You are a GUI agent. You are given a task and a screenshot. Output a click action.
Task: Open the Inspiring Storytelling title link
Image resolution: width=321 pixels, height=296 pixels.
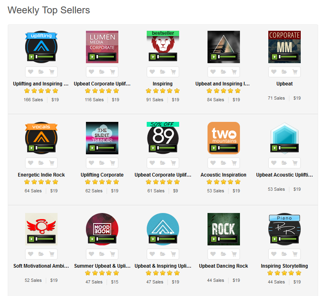pyautogui.click(x=285, y=266)
